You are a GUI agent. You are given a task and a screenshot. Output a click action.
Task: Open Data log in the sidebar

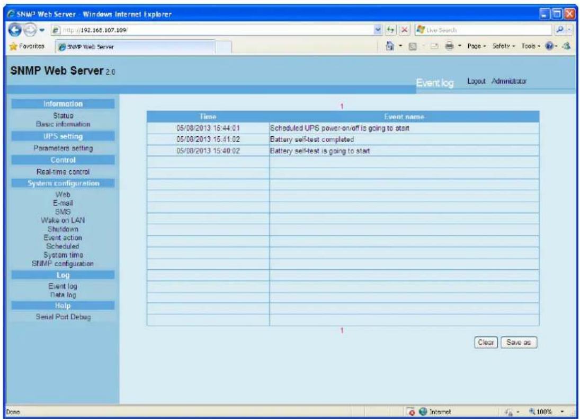(x=63, y=295)
